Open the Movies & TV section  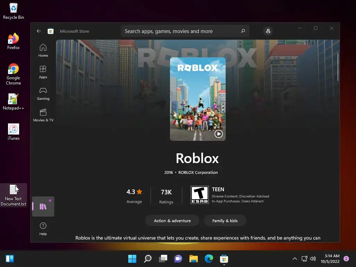(x=43, y=115)
